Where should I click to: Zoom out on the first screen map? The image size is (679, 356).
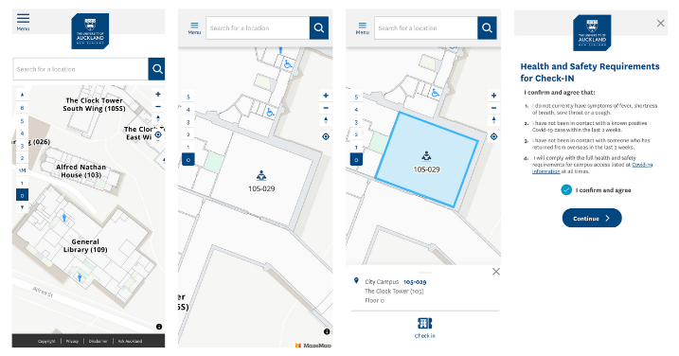coord(158,106)
